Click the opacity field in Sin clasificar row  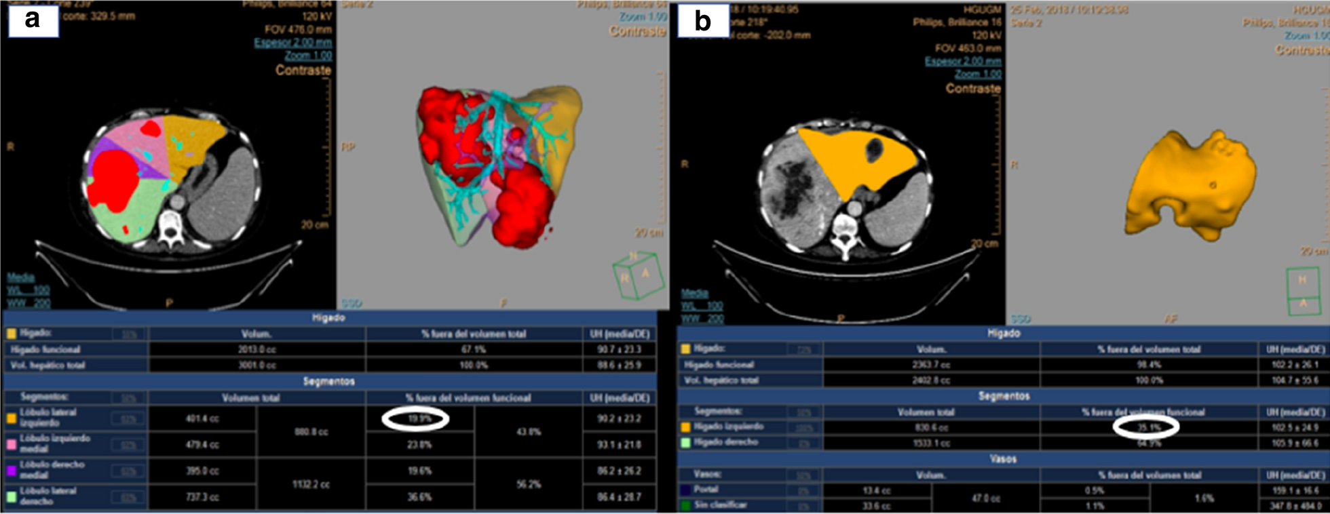click(803, 505)
